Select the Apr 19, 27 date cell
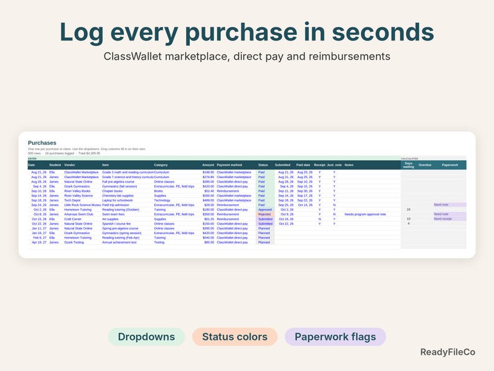This screenshot has width=494, height=371. 39,242
